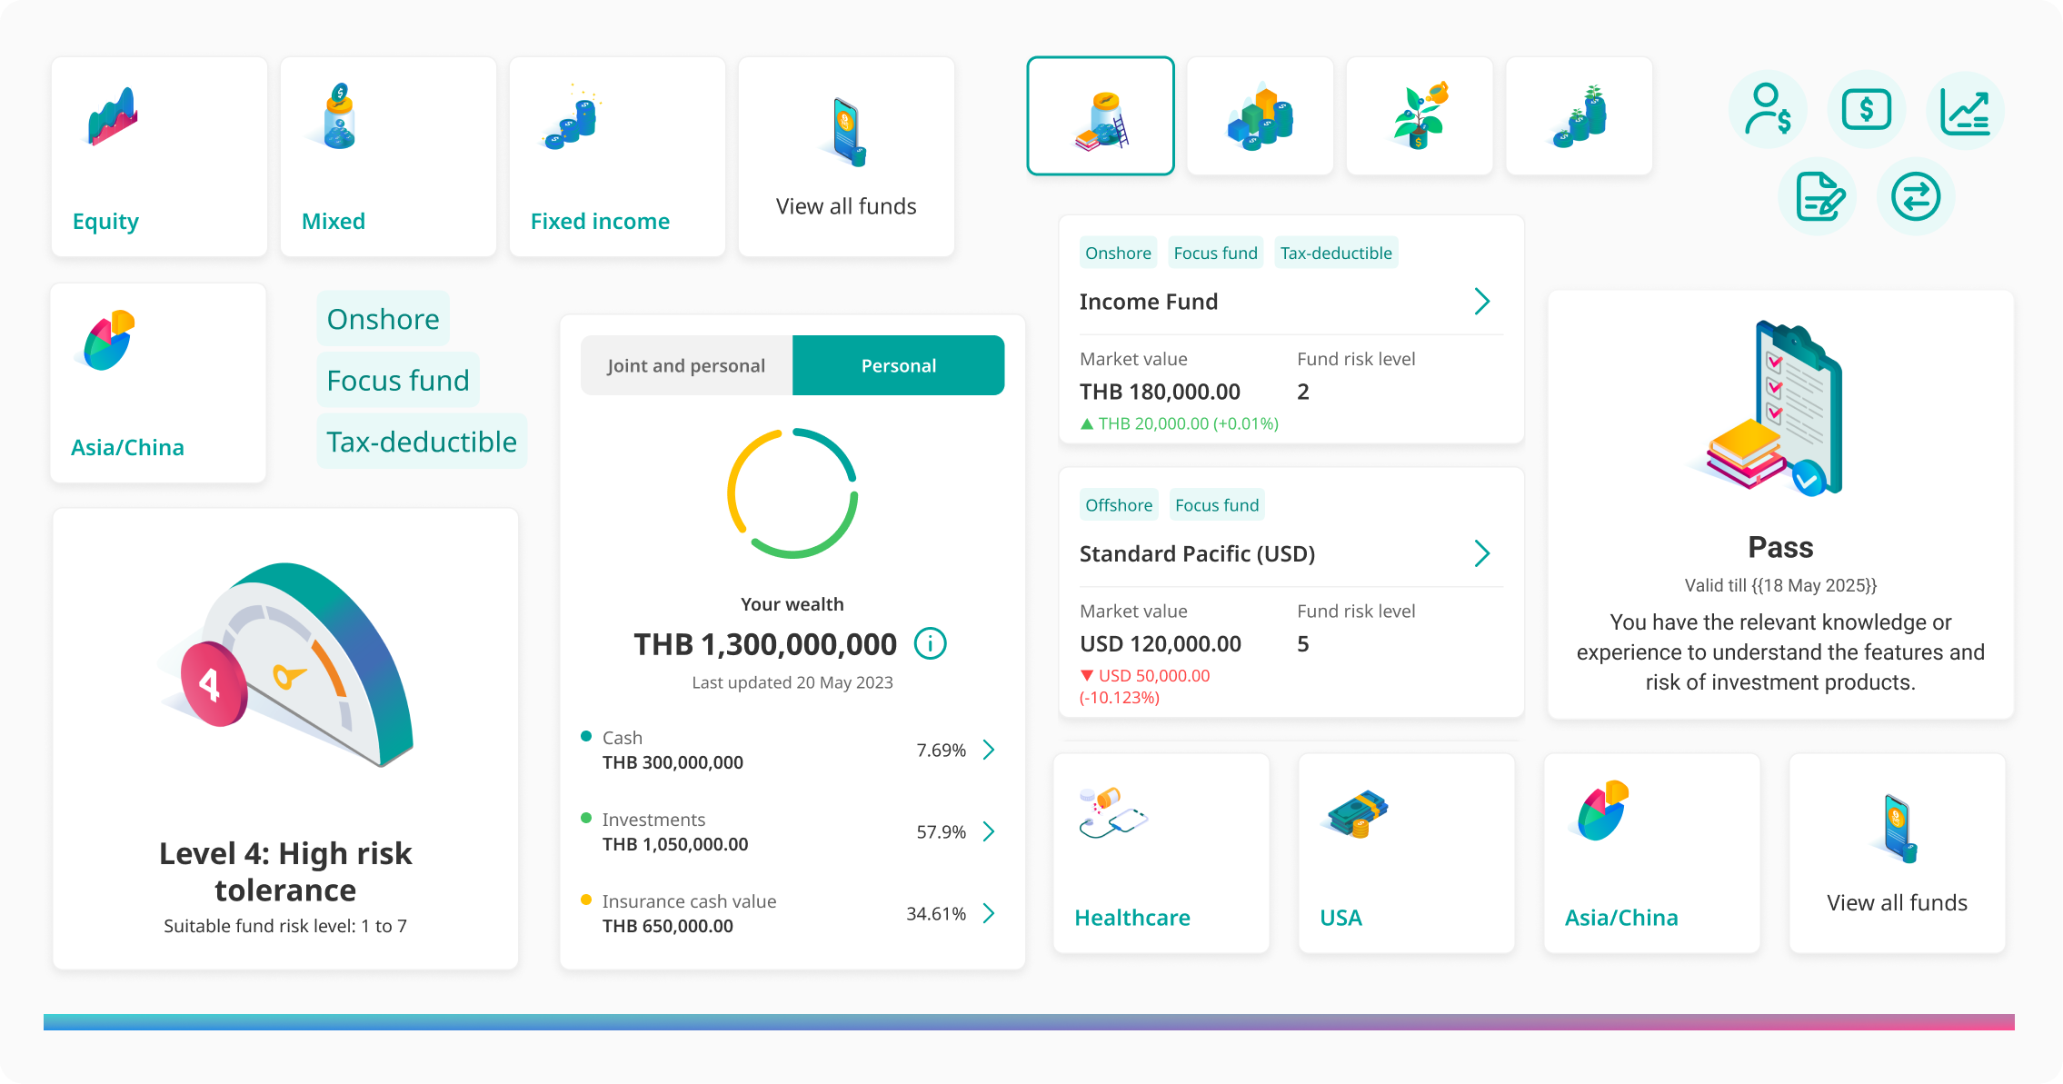Open Income Fund details via chevron

coord(1481,302)
